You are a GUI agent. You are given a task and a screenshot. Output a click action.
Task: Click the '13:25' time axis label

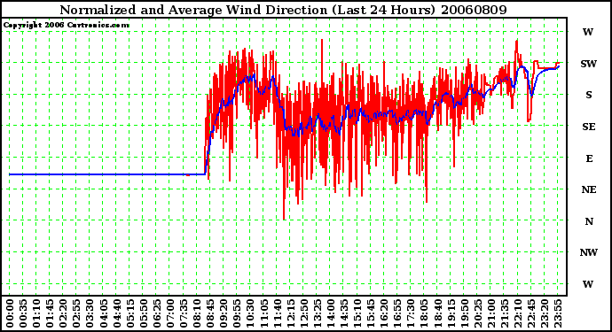[317, 313]
